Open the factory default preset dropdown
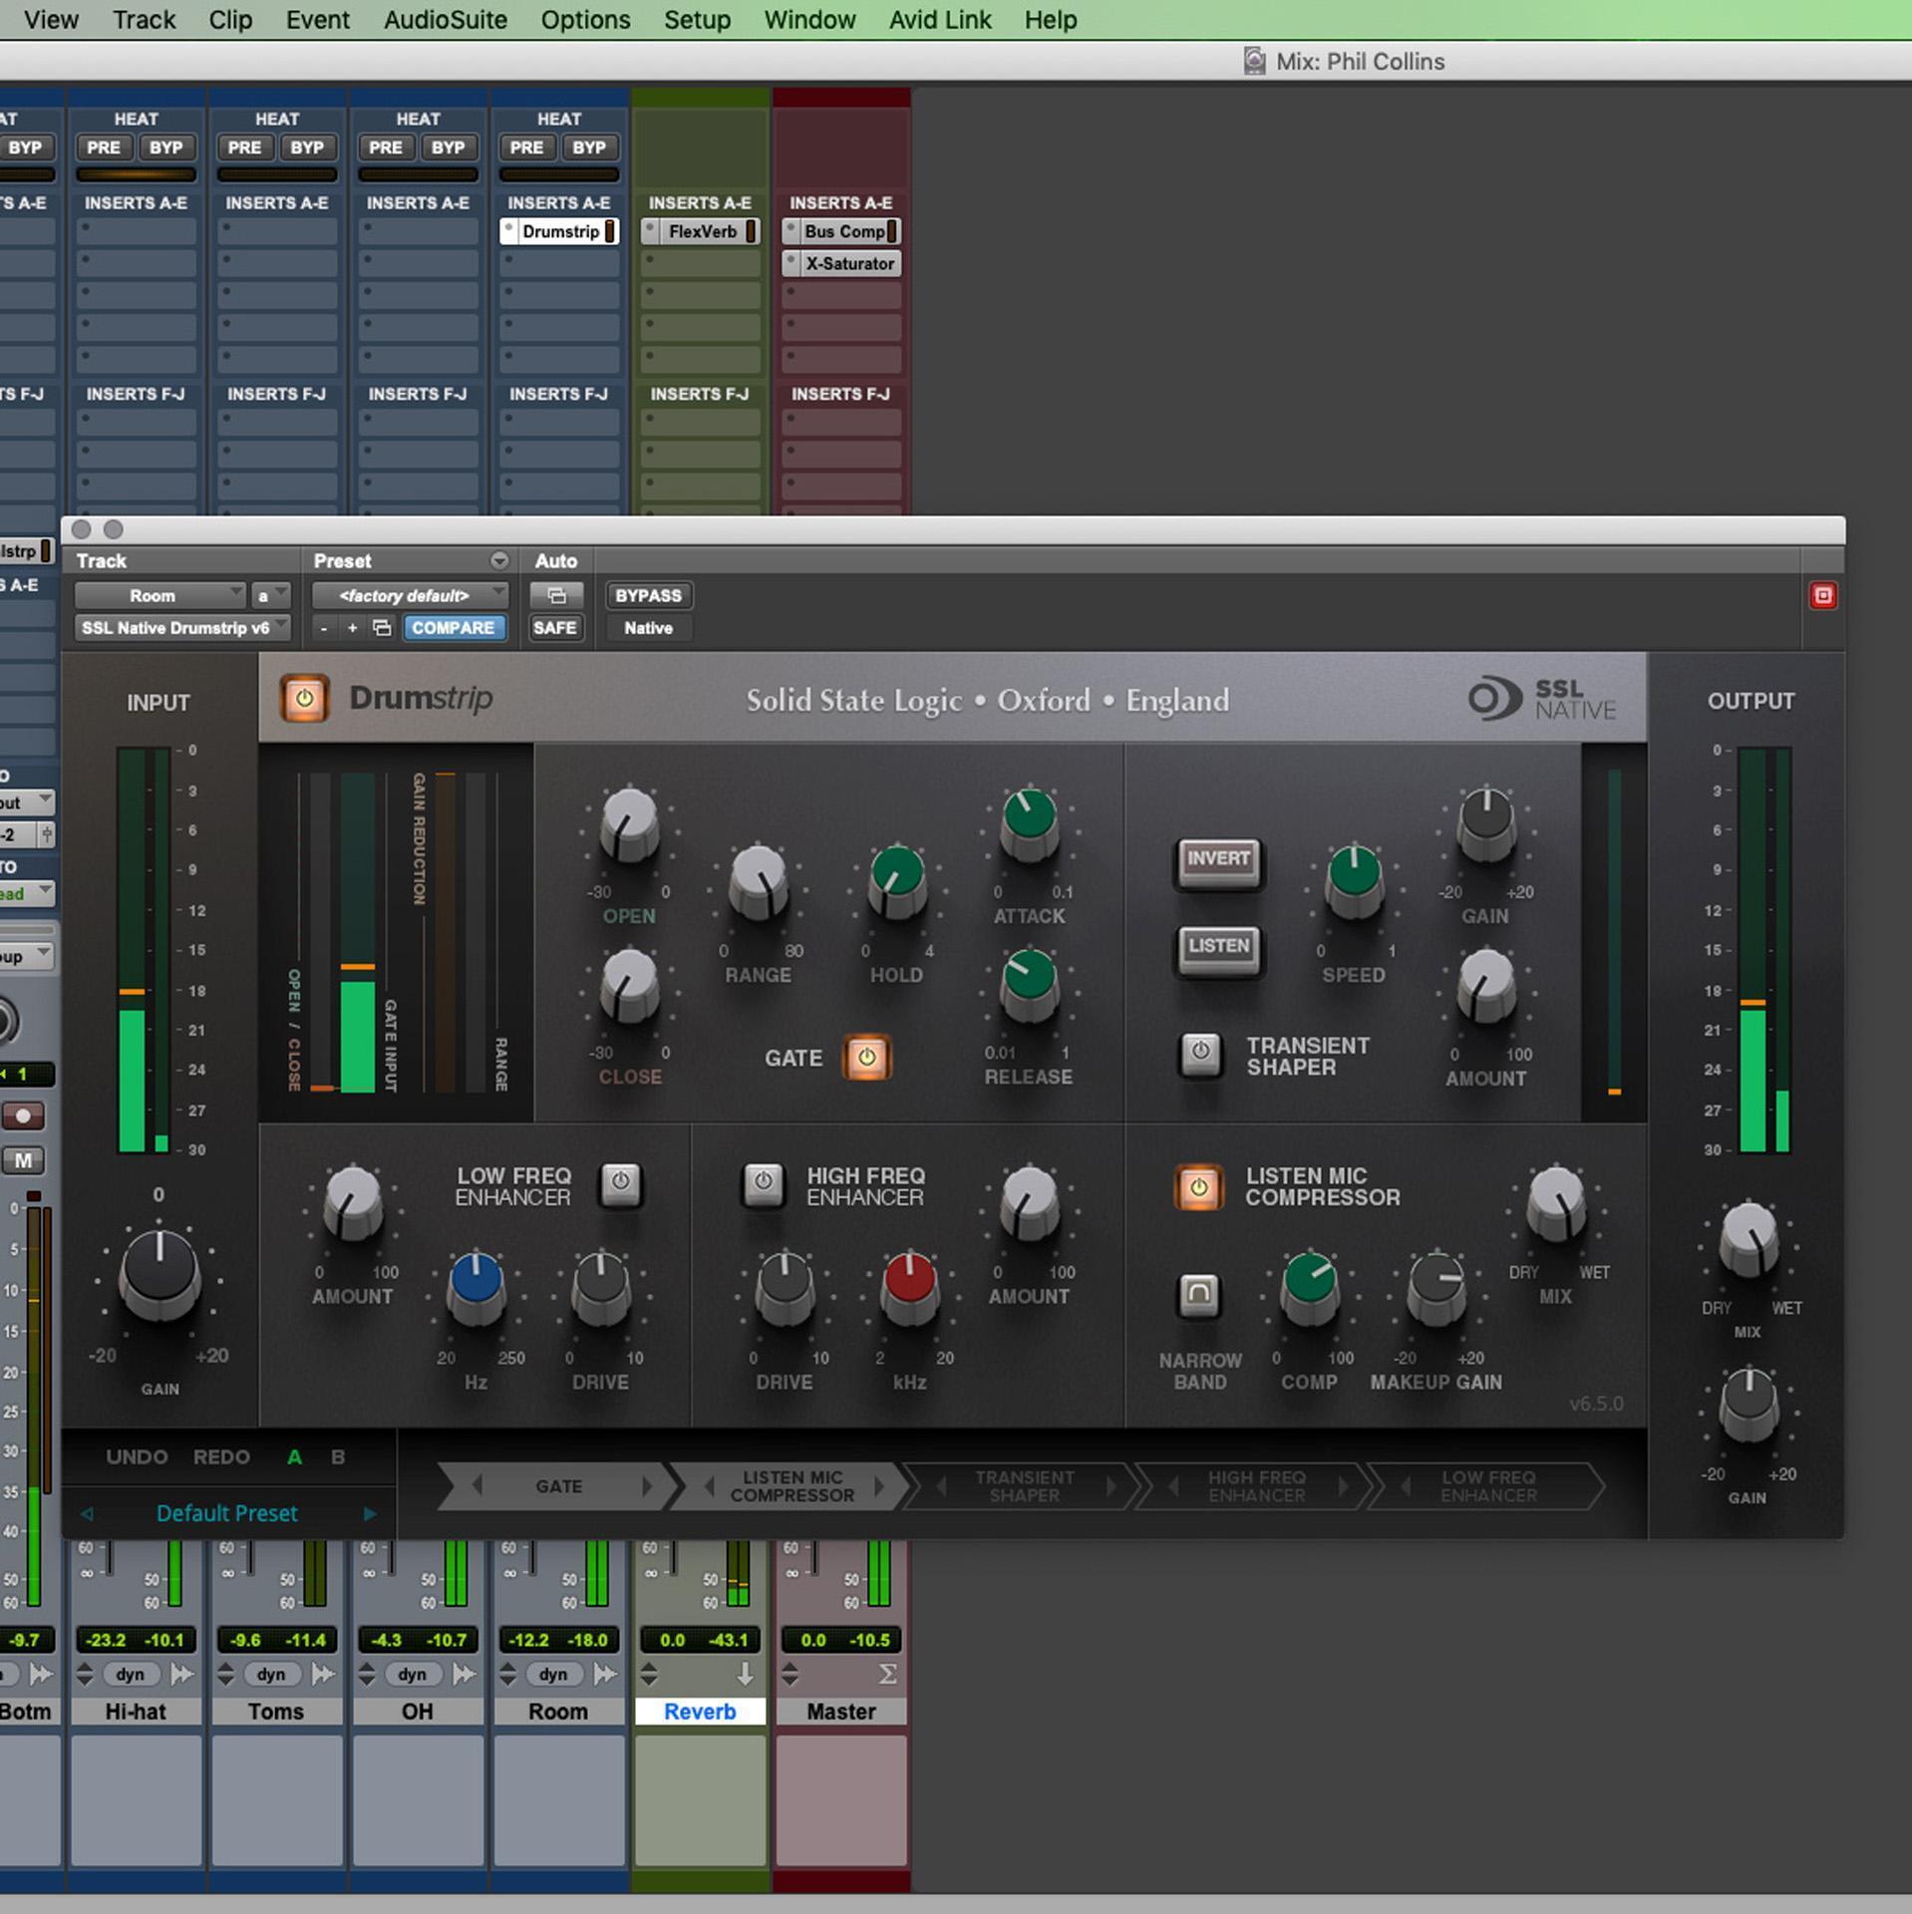This screenshot has height=1914, width=1912. tap(409, 595)
